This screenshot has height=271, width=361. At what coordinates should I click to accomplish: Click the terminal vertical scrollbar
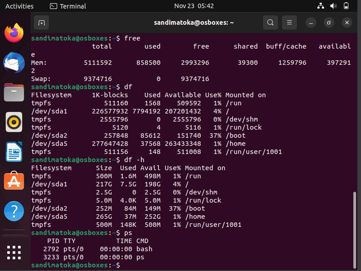[x=355, y=230]
